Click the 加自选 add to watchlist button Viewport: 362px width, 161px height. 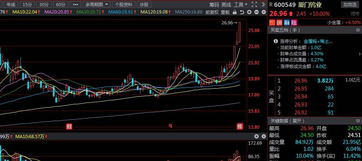pos(350,4)
